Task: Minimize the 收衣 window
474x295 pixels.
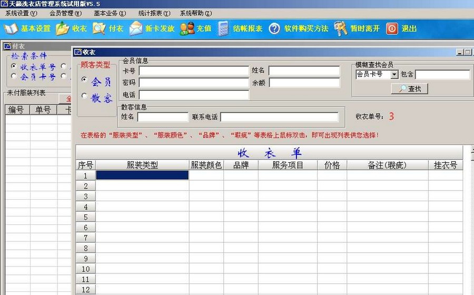Action: tap(460, 52)
